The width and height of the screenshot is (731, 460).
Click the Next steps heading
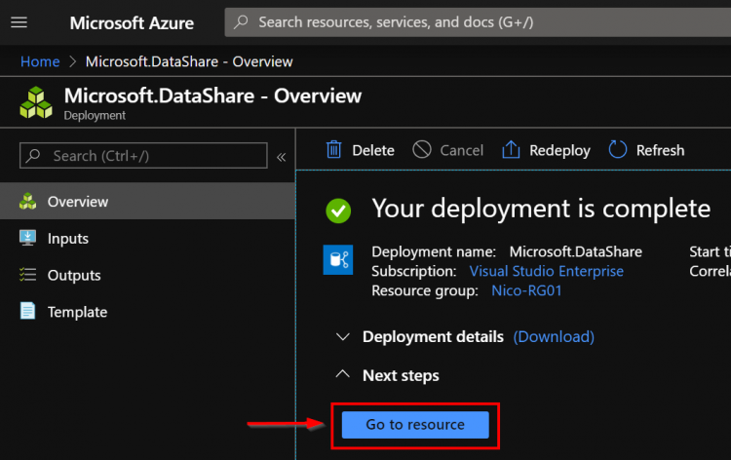coord(401,375)
